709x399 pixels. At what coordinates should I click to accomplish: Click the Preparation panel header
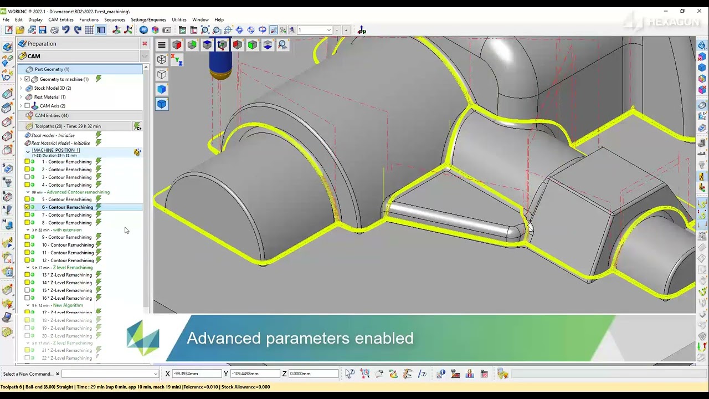coord(78,44)
